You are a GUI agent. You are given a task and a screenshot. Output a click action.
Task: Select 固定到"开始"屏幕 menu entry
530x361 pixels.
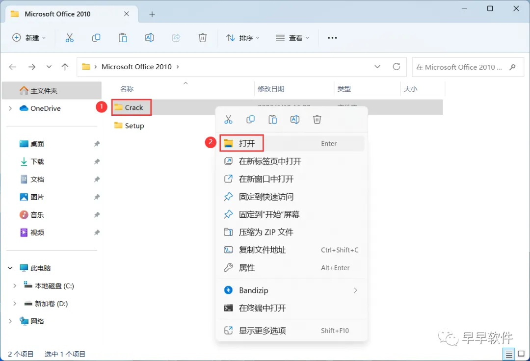(x=291, y=214)
